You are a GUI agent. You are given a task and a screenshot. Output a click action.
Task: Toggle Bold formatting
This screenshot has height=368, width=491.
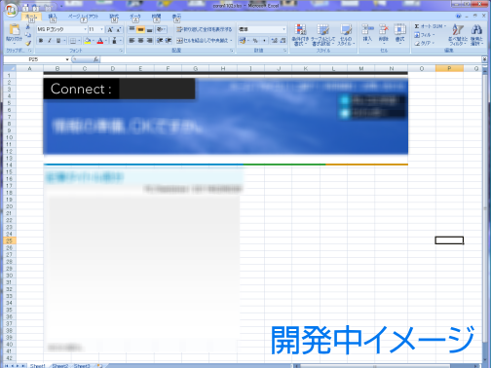coord(41,41)
